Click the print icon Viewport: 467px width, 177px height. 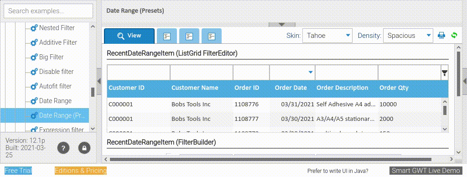pos(441,36)
